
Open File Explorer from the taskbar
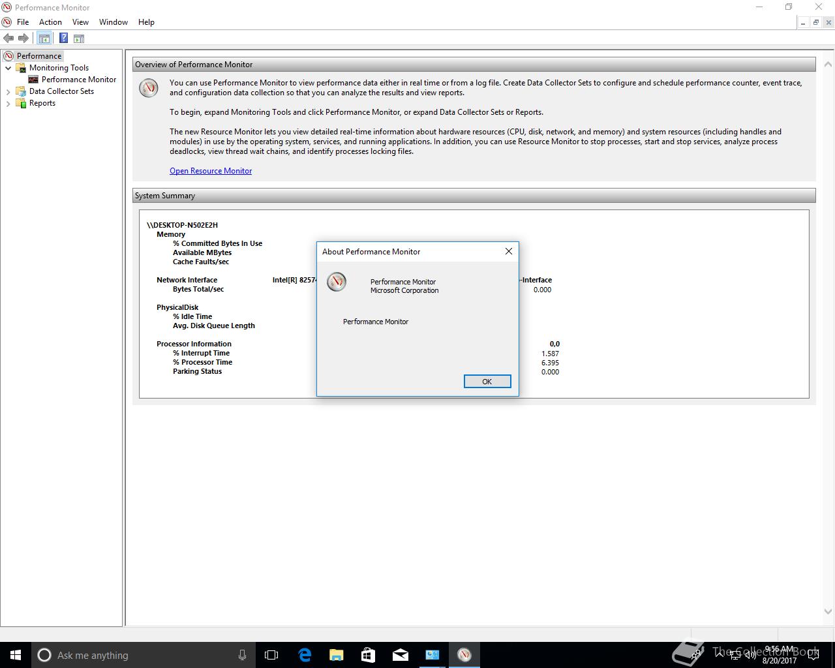coord(337,655)
